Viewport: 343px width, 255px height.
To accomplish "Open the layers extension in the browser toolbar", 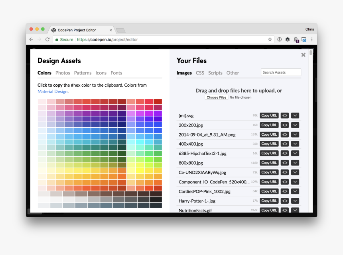I will click(x=288, y=39).
